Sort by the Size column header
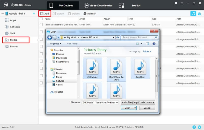 point(154,19)
